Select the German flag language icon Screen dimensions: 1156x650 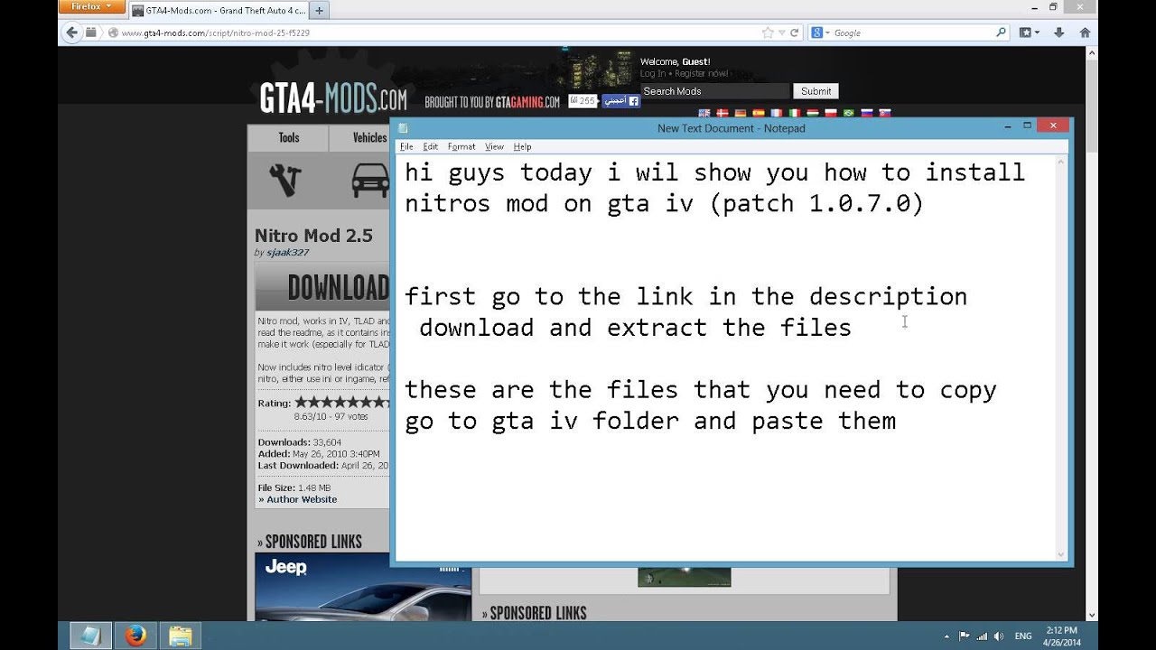point(741,113)
